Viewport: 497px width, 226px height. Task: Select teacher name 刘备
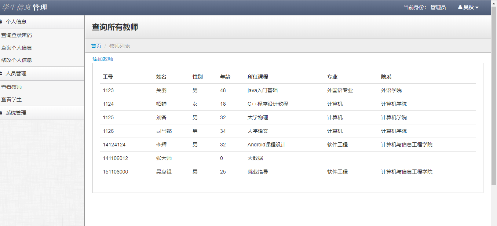[x=161, y=117]
